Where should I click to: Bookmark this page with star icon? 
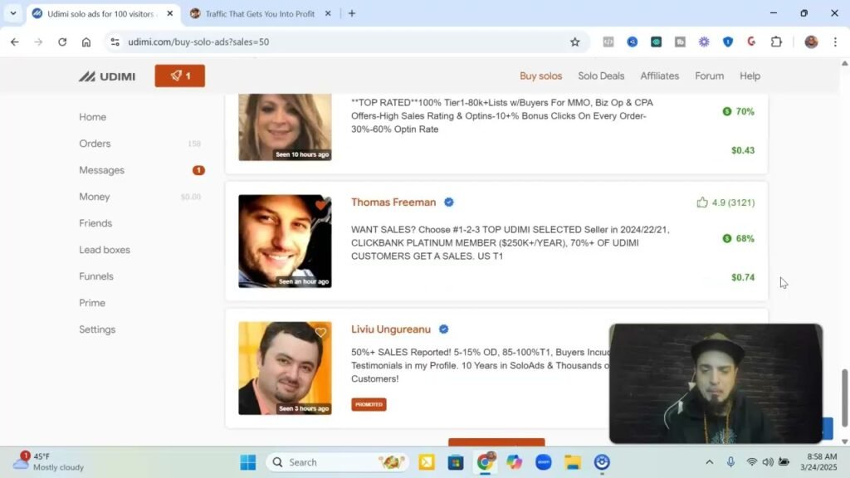point(575,41)
